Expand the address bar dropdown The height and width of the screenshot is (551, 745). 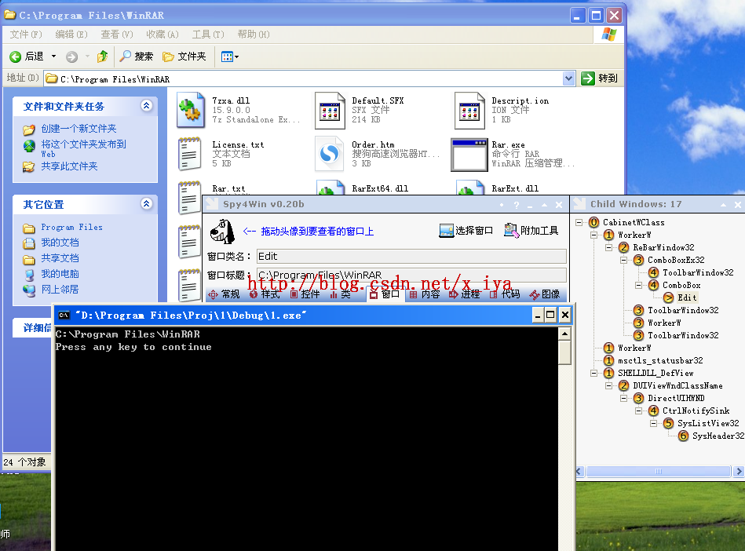pos(568,78)
